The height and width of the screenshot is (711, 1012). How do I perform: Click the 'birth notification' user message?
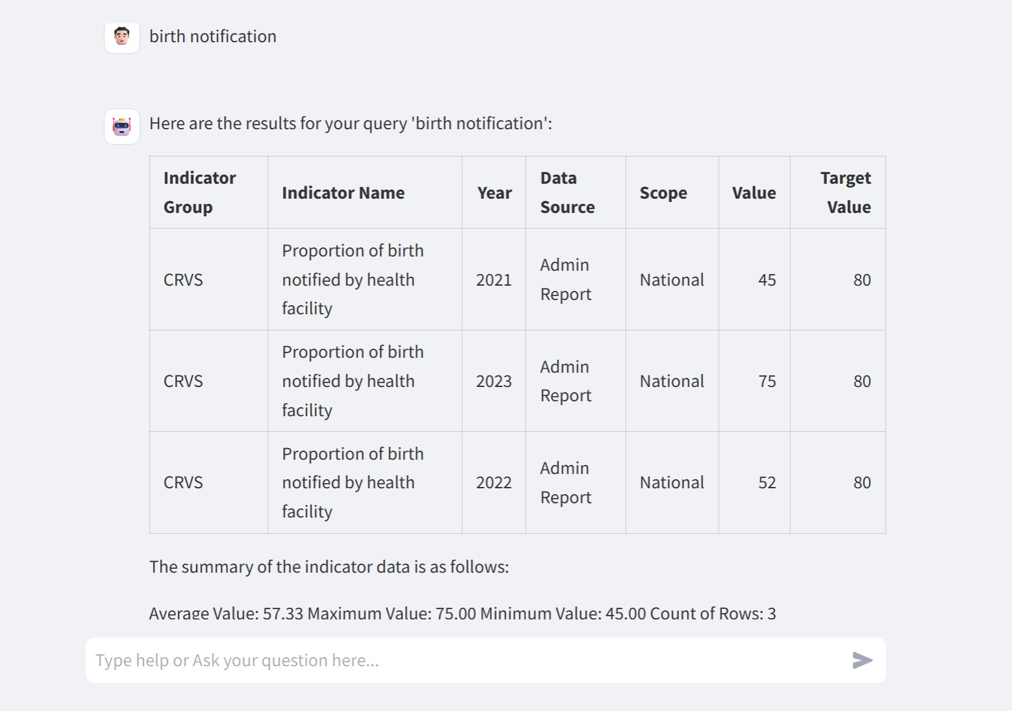pyautogui.click(x=213, y=36)
